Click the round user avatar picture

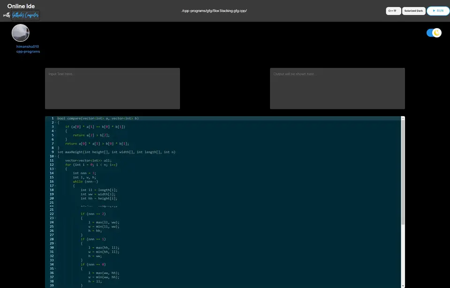click(20, 33)
